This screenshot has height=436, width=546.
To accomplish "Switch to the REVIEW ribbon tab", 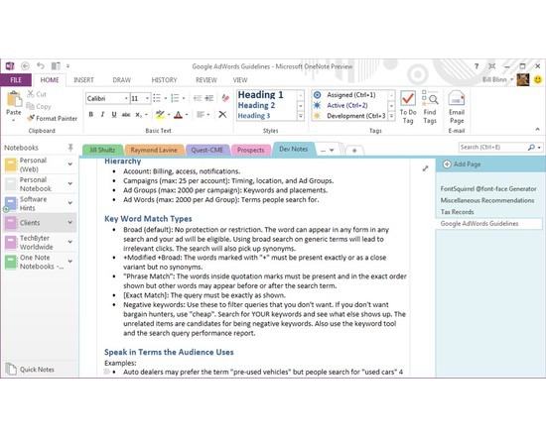I will point(206,80).
